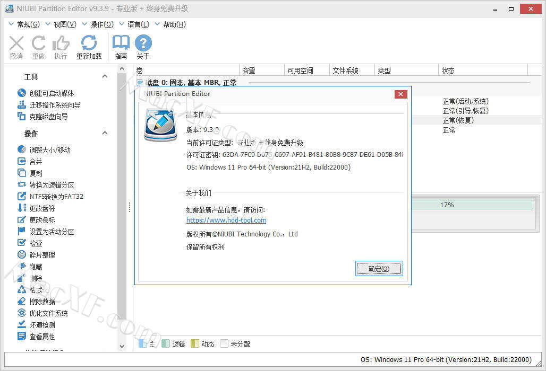This screenshot has width=546, height=371.
Task: Collapse the 操作 sidebar section
Action: coord(105,132)
